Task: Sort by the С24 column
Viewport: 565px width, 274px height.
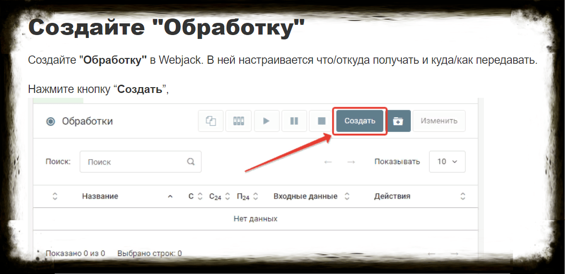Action: (219, 197)
